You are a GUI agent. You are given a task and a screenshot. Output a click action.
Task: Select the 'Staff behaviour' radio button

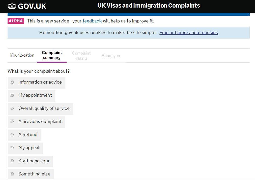(12, 161)
